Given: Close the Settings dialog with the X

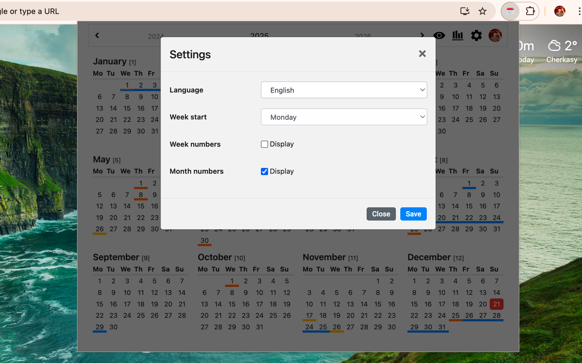Looking at the screenshot, I should point(422,54).
